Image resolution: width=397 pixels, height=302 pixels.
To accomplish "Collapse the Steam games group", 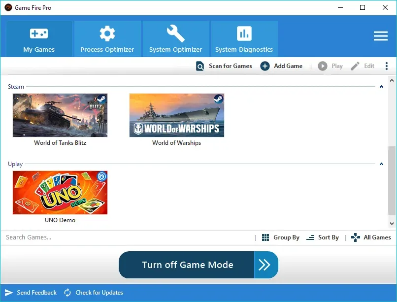I will point(381,87).
